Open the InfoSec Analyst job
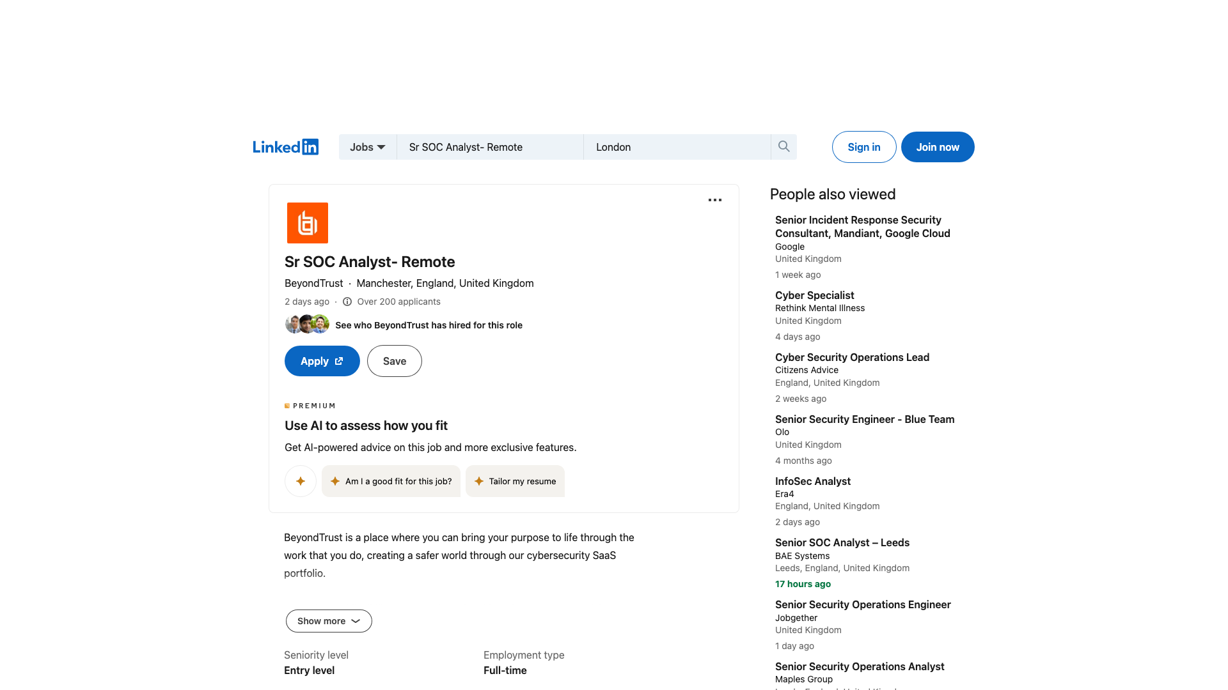The width and height of the screenshot is (1228, 690). coord(813,481)
